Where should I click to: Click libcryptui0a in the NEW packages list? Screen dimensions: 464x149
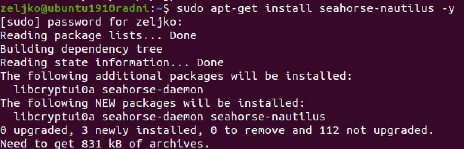[54, 117]
